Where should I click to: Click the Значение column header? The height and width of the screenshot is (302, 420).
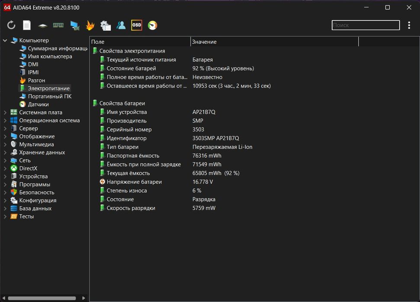point(275,42)
